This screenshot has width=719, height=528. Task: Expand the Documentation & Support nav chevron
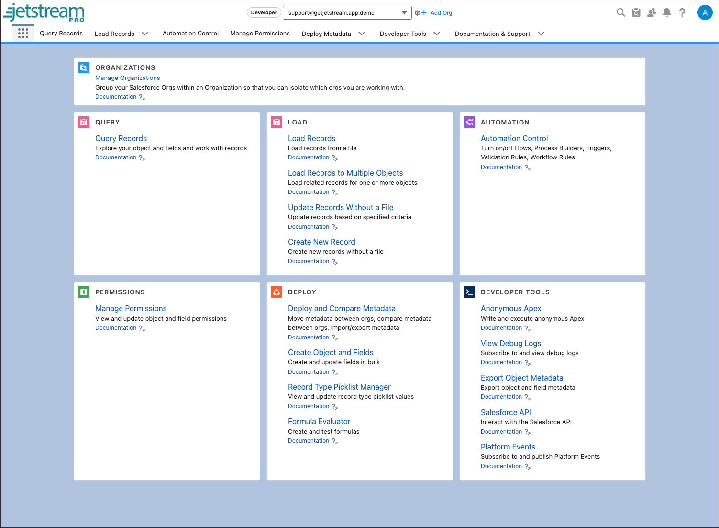tap(541, 34)
